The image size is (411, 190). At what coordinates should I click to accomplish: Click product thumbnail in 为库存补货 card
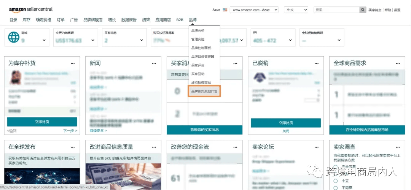(x=16, y=78)
